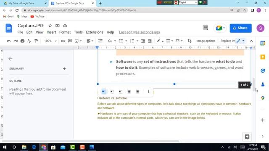
Task: Click the vertical document scrollbar
Action: [x=253, y=85]
